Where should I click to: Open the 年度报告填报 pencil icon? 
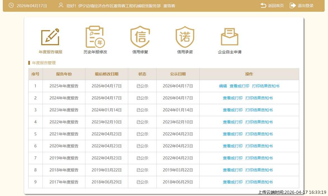coord(50,37)
